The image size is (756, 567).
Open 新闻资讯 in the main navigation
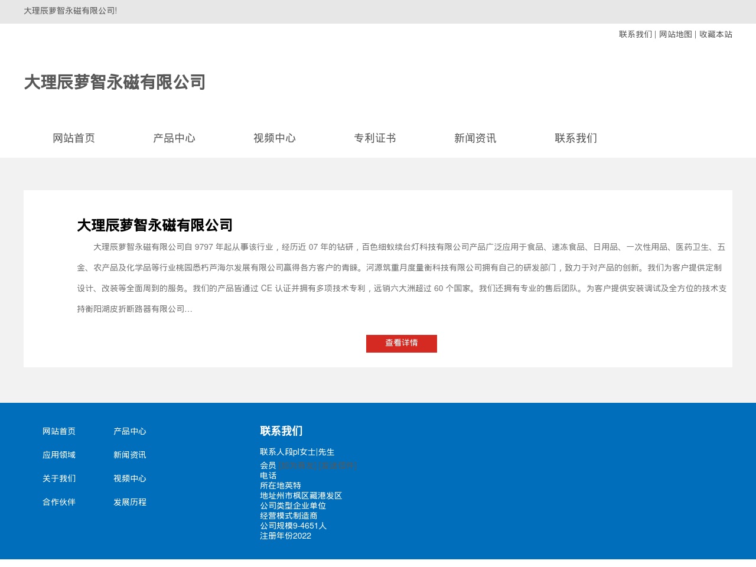[475, 138]
